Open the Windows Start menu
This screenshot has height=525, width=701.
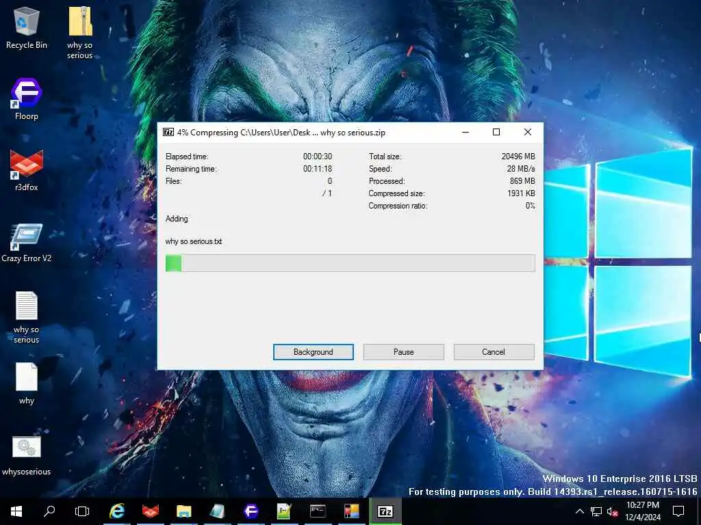(x=16, y=511)
